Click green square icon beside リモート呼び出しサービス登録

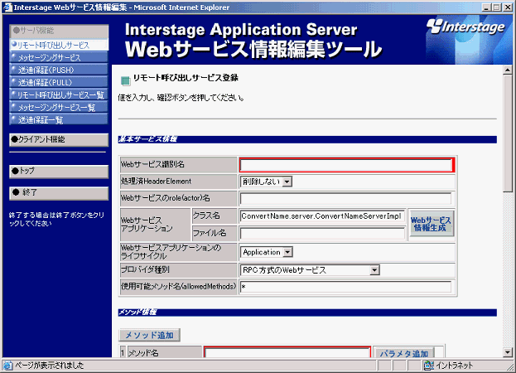click(125, 80)
